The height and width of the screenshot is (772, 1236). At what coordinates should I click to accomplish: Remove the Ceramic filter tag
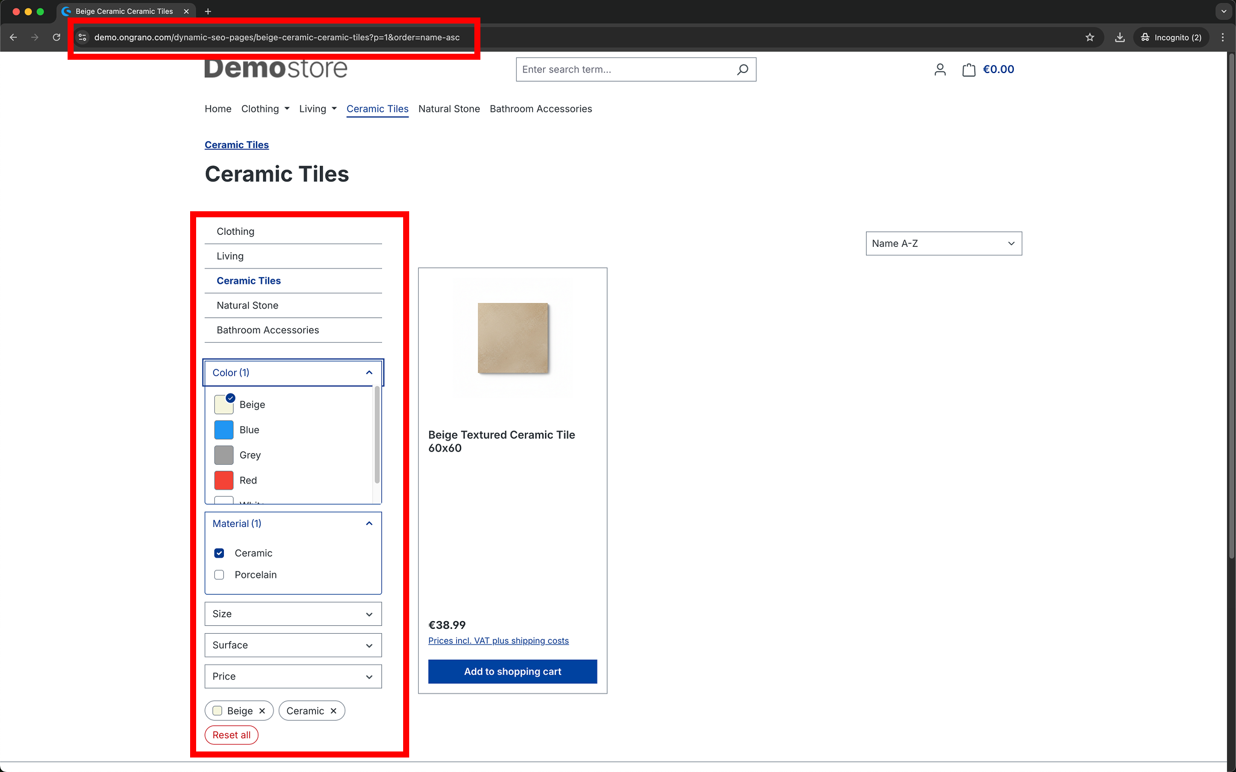(x=333, y=711)
